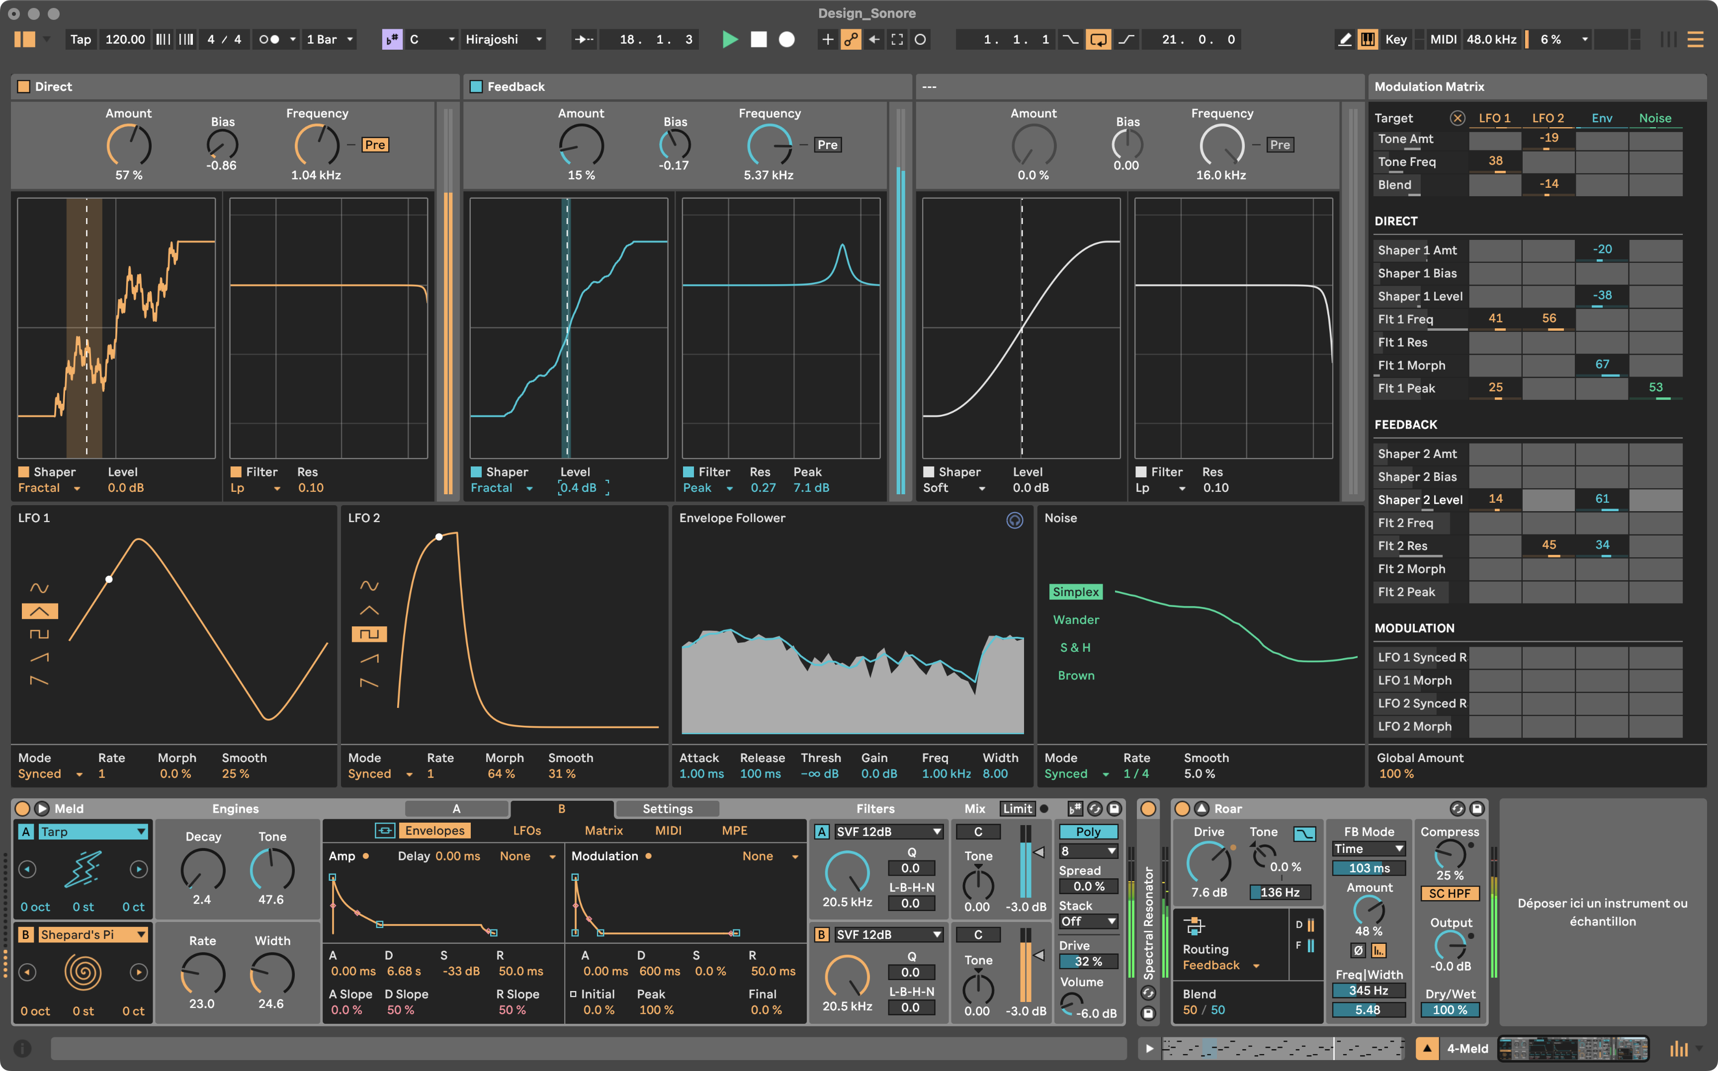Expand the FB Mode Time dropdown
1718x1071 pixels.
[x=1368, y=848]
